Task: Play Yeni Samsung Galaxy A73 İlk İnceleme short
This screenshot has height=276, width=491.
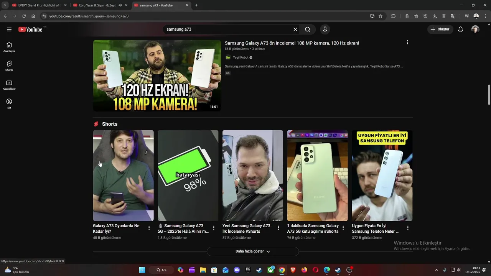Action: click(x=253, y=176)
